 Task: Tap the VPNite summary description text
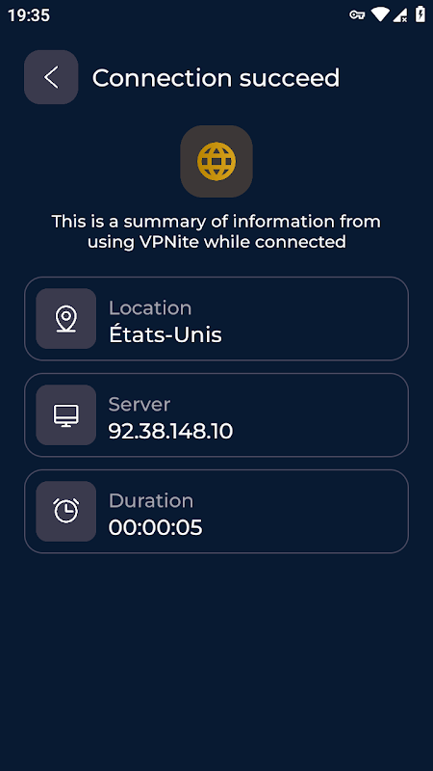pos(216,231)
